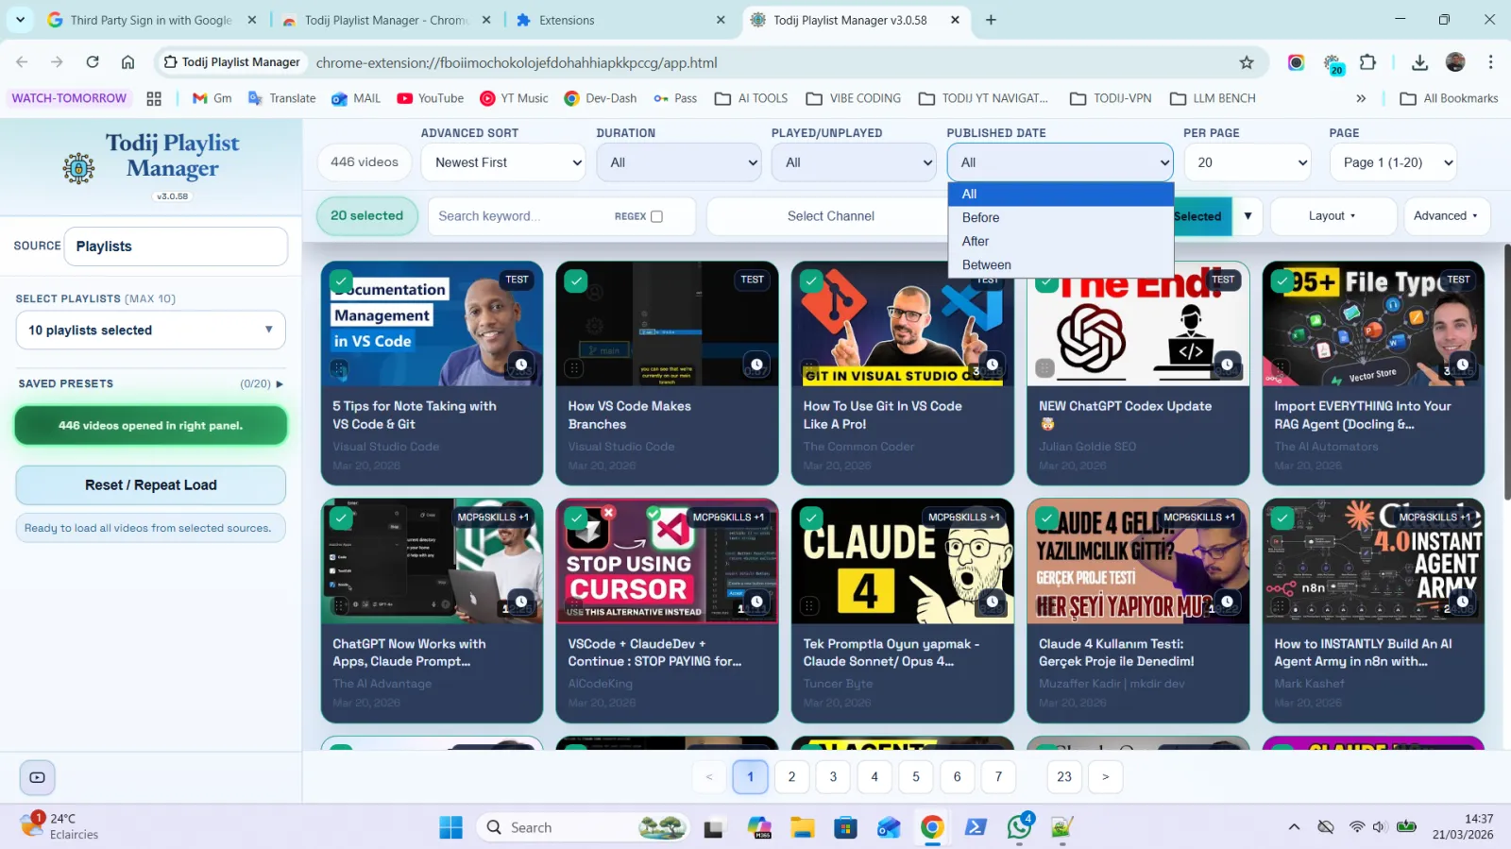Click the 'Search keyword' input field
This screenshot has height=849, width=1511.
point(519,216)
